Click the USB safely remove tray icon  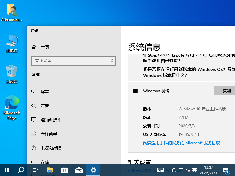[174, 170]
